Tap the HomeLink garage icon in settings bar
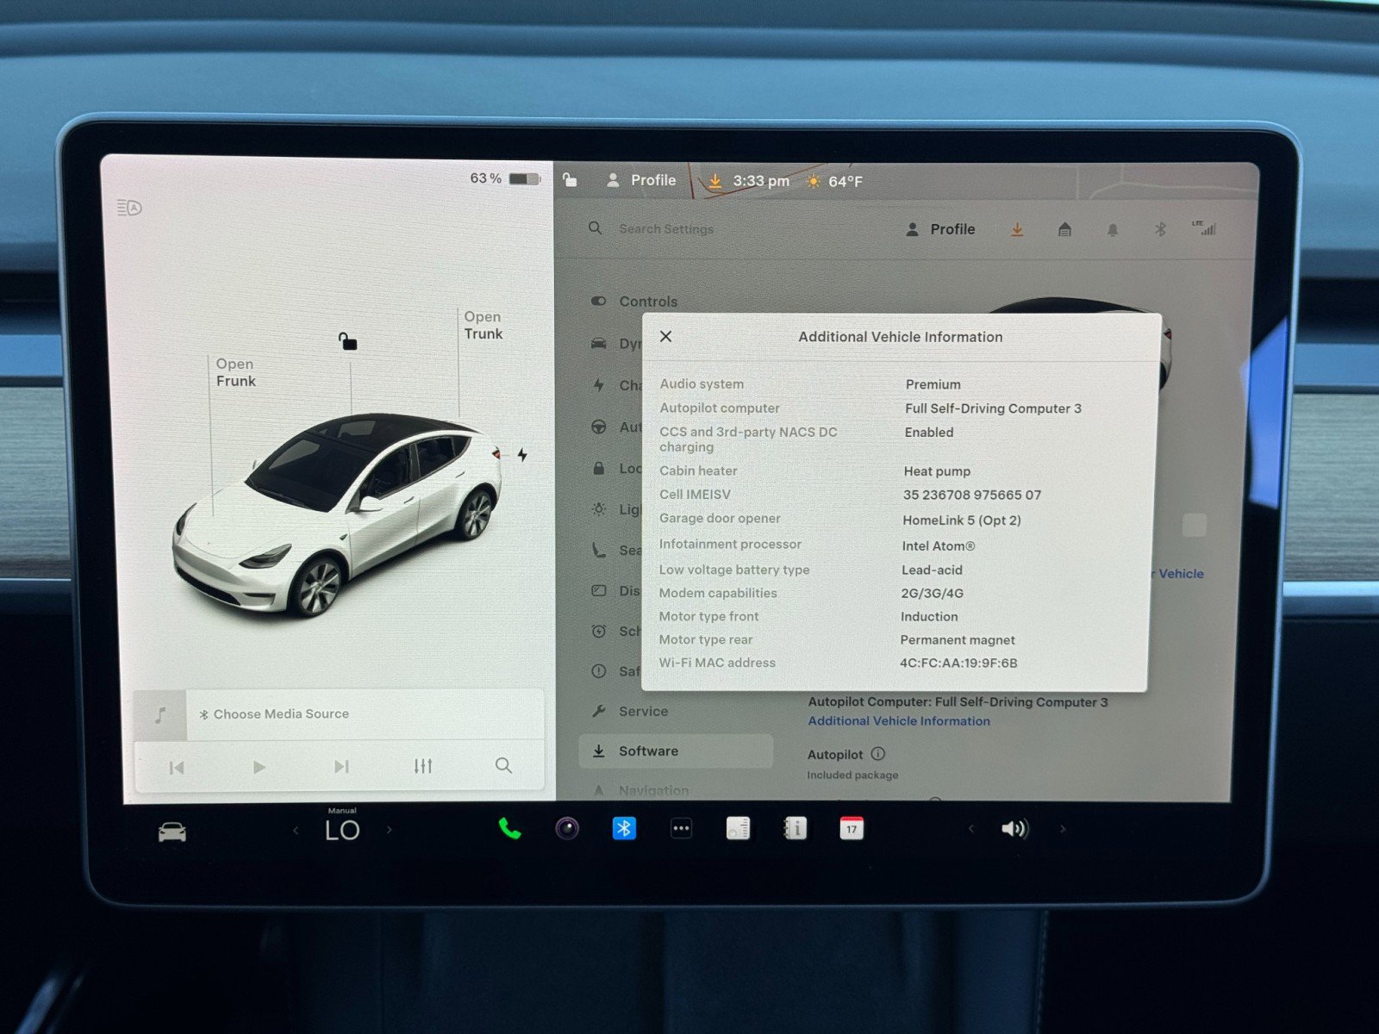Screen dimensions: 1379x1034 (1064, 229)
